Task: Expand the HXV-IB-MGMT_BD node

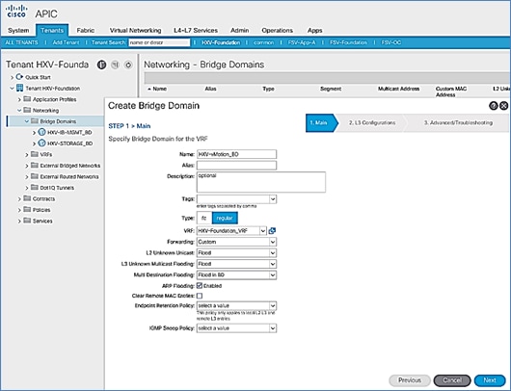Action: click(34, 133)
